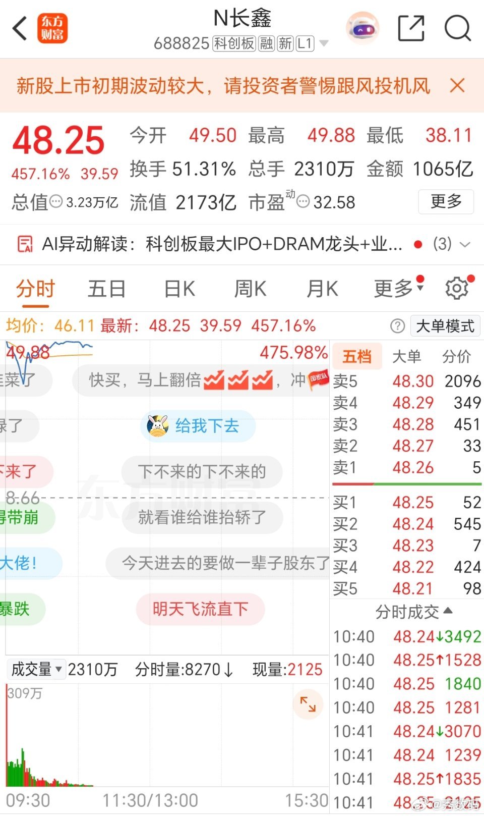Switch to the 日K tab
The width and height of the screenshot is (484, 816).
coord(179,289)
